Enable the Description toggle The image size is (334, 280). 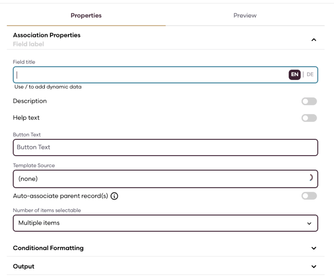309,101
